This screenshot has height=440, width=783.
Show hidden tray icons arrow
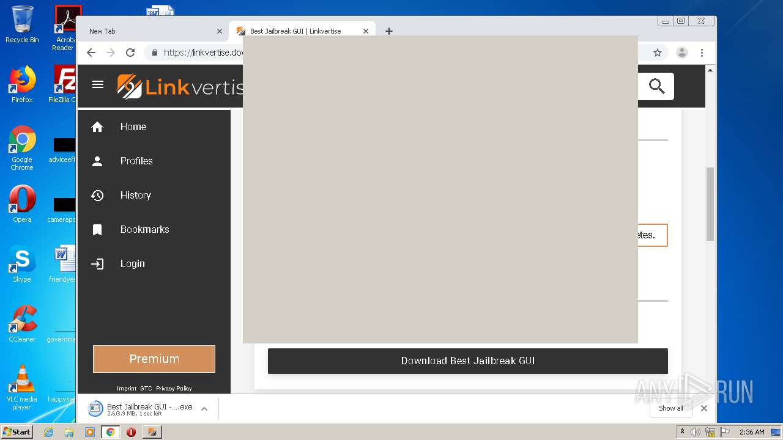pos(682,431)
